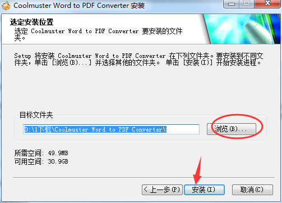The height and width of the screenshot is (203, 282).
Task: Close the Coolmuster setup window
Action: click(x=267, y=4)
